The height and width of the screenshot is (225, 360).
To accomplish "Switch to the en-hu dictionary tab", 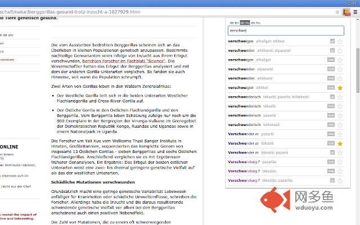I will point(255,22).
